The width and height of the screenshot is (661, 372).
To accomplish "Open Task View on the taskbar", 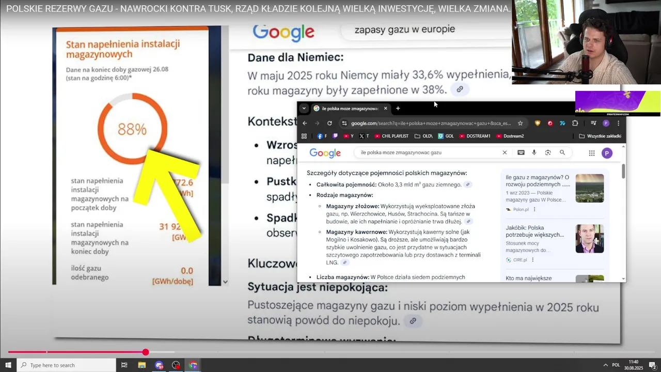I will [x=124, y=365].
